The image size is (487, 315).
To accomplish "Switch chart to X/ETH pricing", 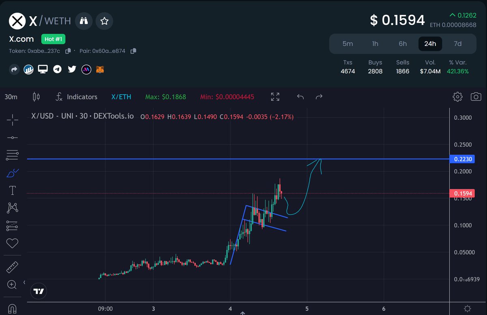I will pos(121,97).
